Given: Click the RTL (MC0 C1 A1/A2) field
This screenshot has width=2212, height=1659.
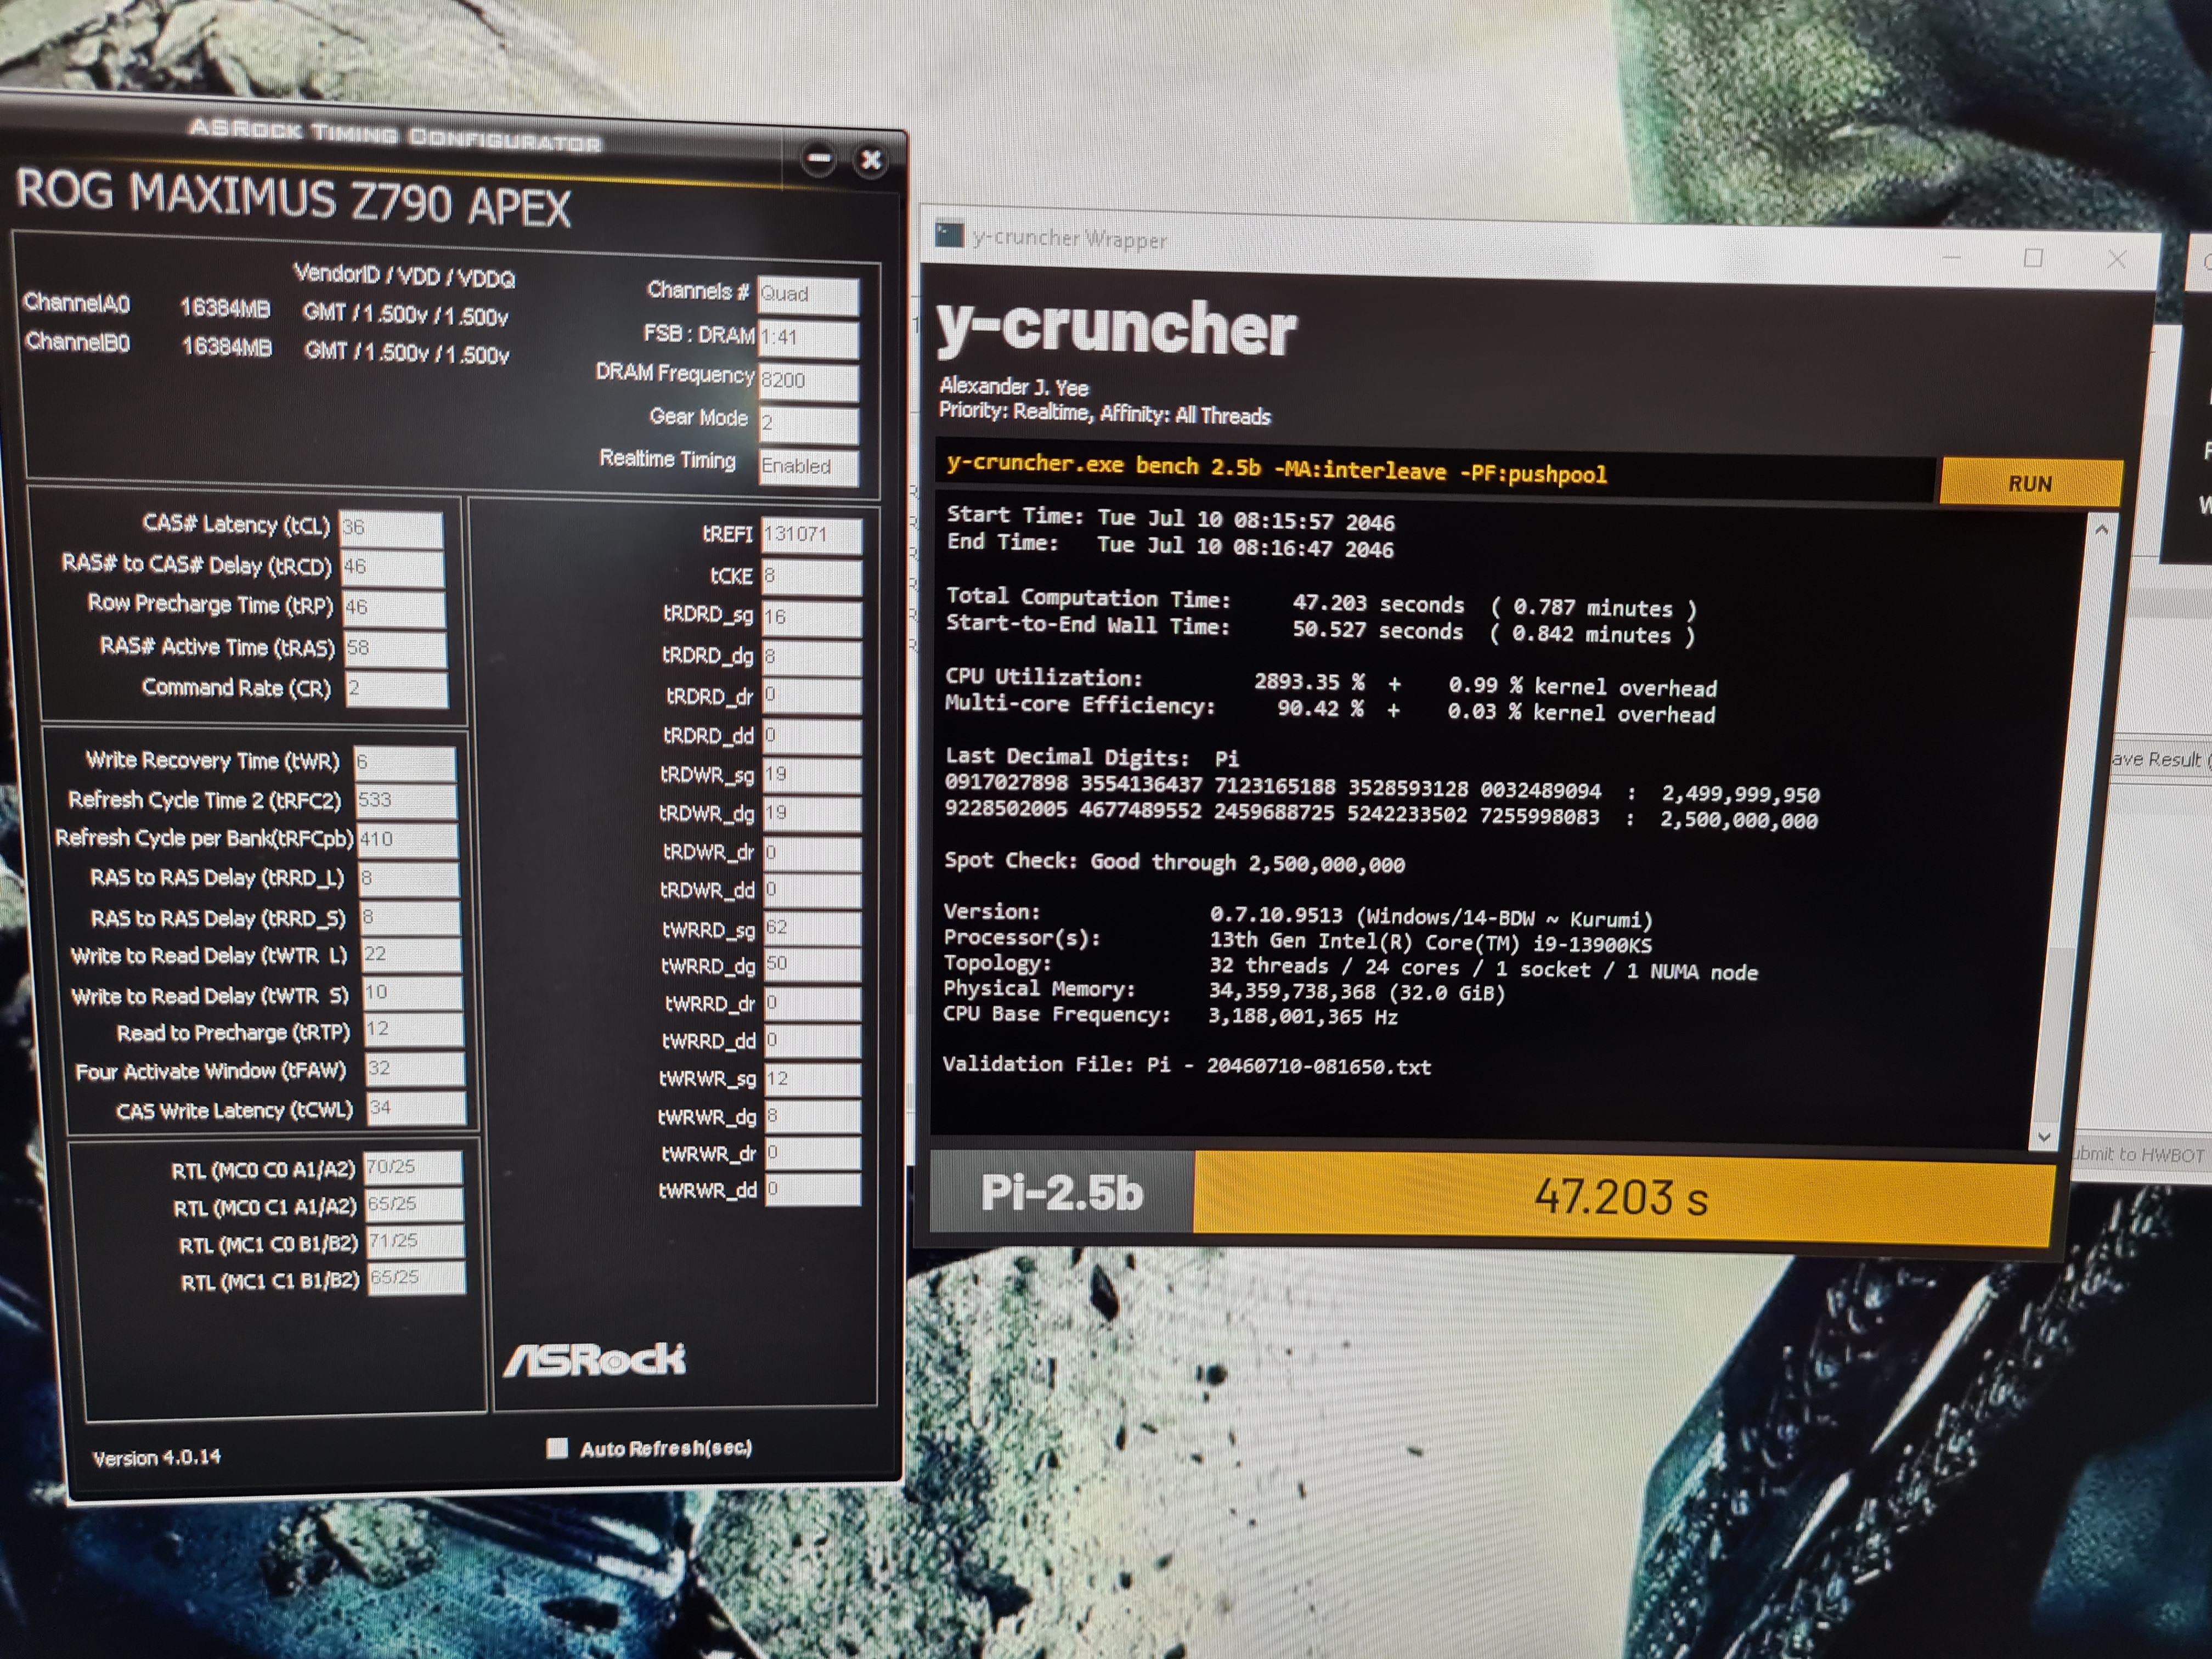Looking at the screenshot, I should point(414,1204).
